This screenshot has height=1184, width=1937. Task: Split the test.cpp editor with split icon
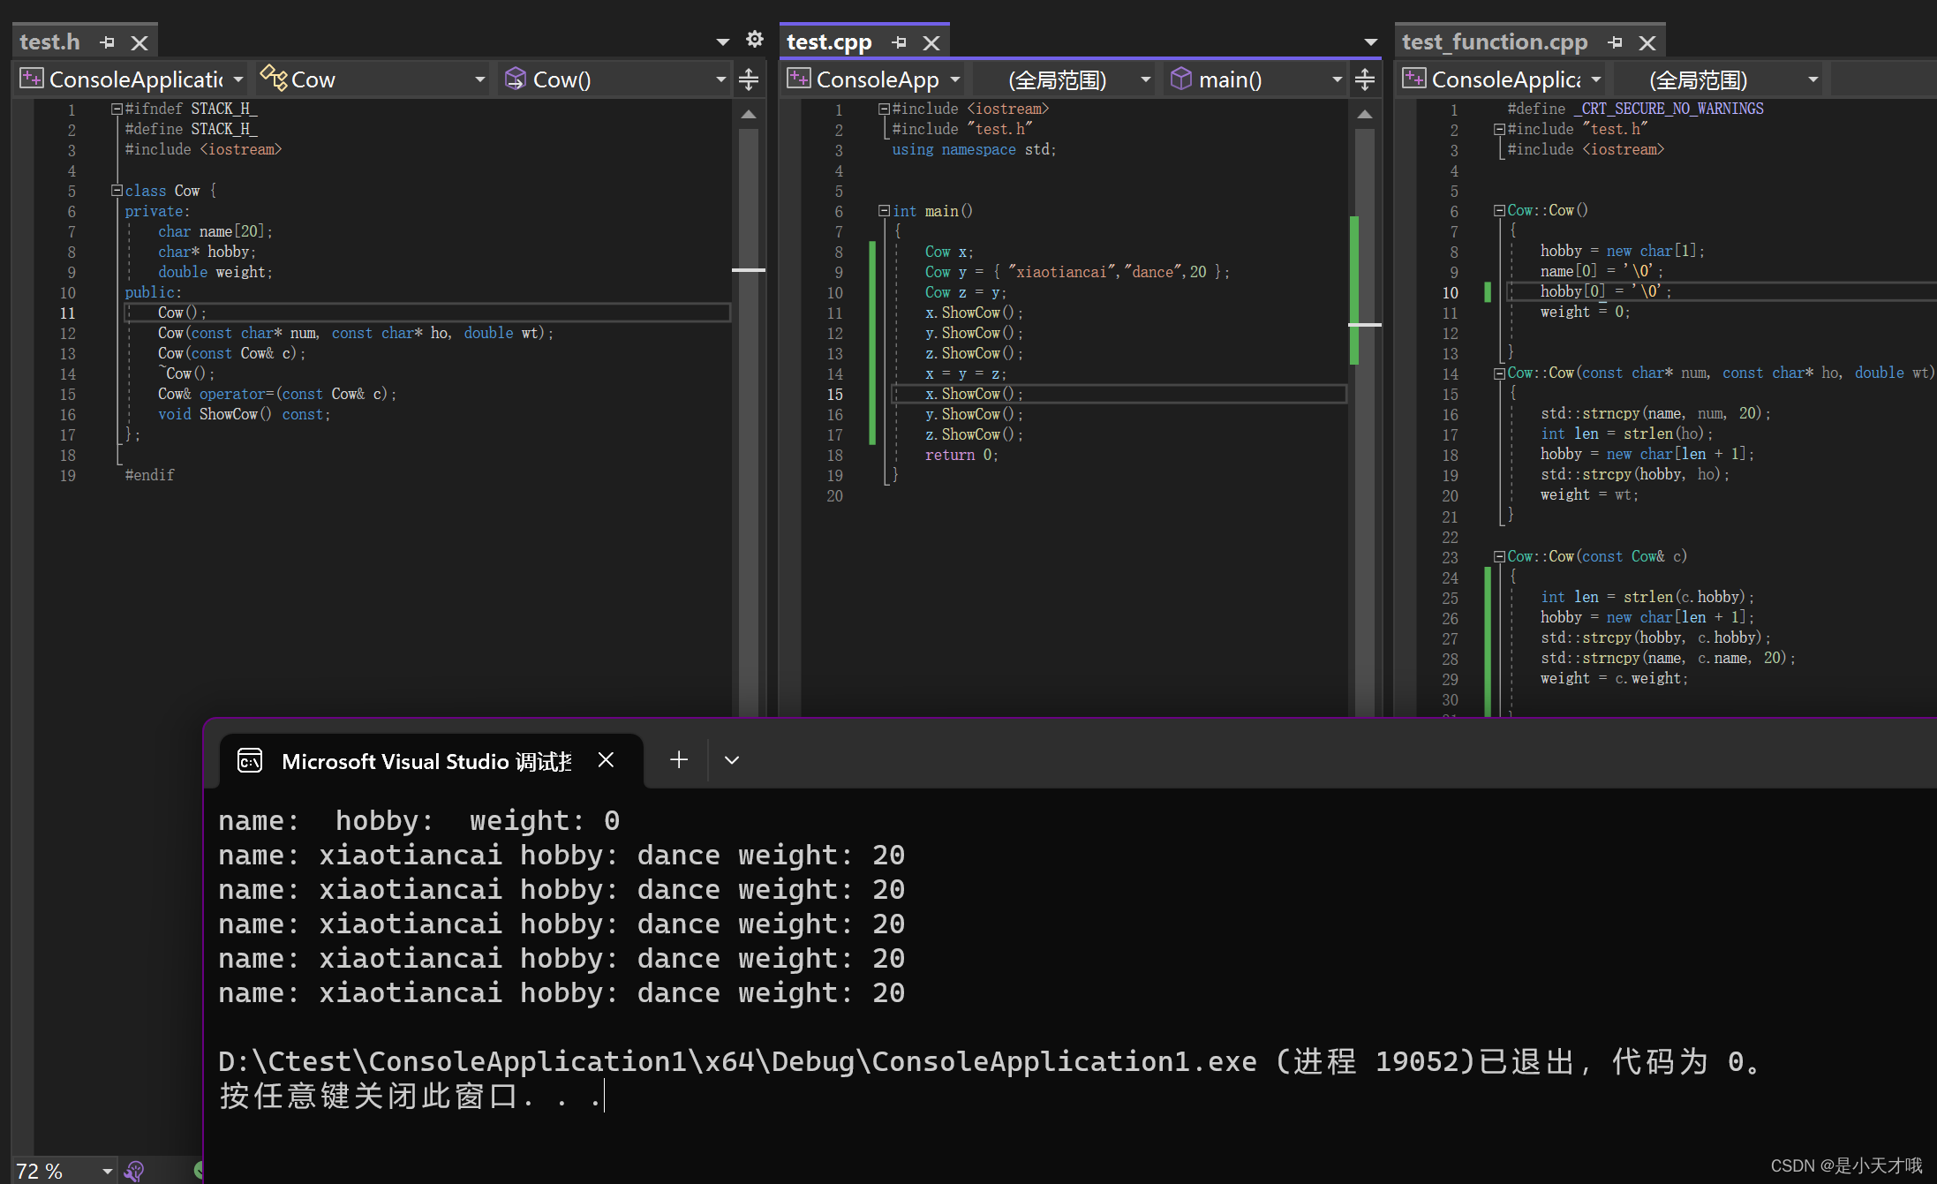pyautogui.click(x=1365, y=79)
